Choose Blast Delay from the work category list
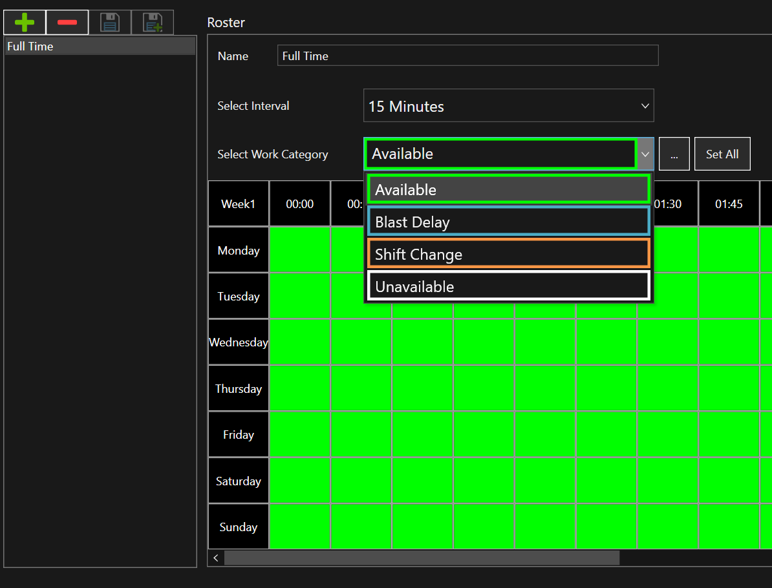Screen dimensions: 772x588 pyautogui.click(x=508, y=222)
